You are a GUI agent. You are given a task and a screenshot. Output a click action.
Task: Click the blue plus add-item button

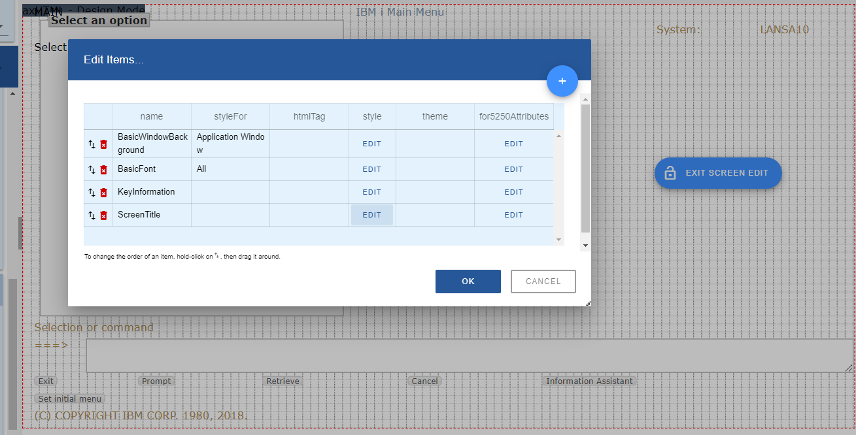[562, 81]
